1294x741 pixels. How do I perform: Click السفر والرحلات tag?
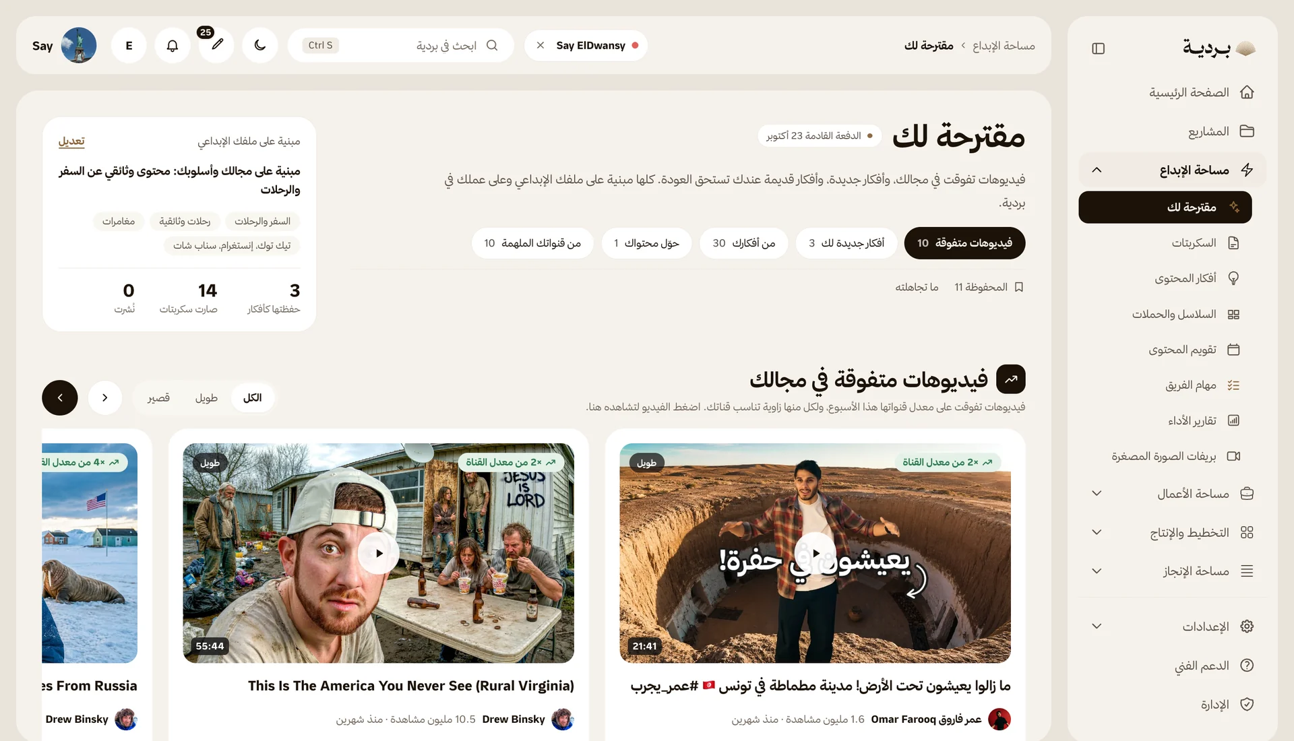[x=262, y=222]
